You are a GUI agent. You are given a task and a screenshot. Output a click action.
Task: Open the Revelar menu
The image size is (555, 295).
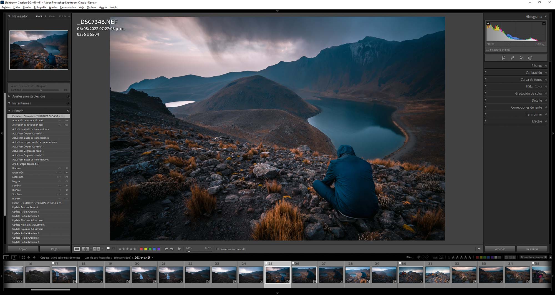[x=27, y=7]
